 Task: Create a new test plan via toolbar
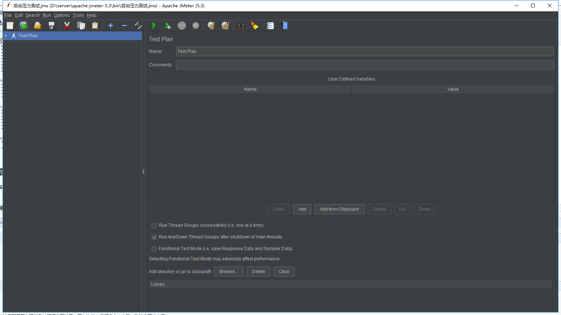pos(10,26)
